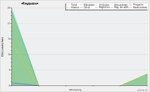
Task: Click the 0 y-axis tick label
Action: [9, 86]
